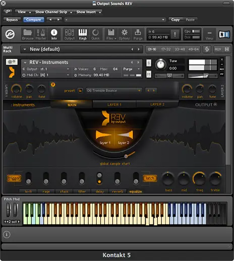Expand the New (default) multi menu

pos(25,49)
